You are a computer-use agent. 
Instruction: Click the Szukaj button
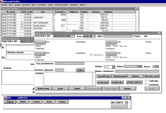(x=36, y=102)
